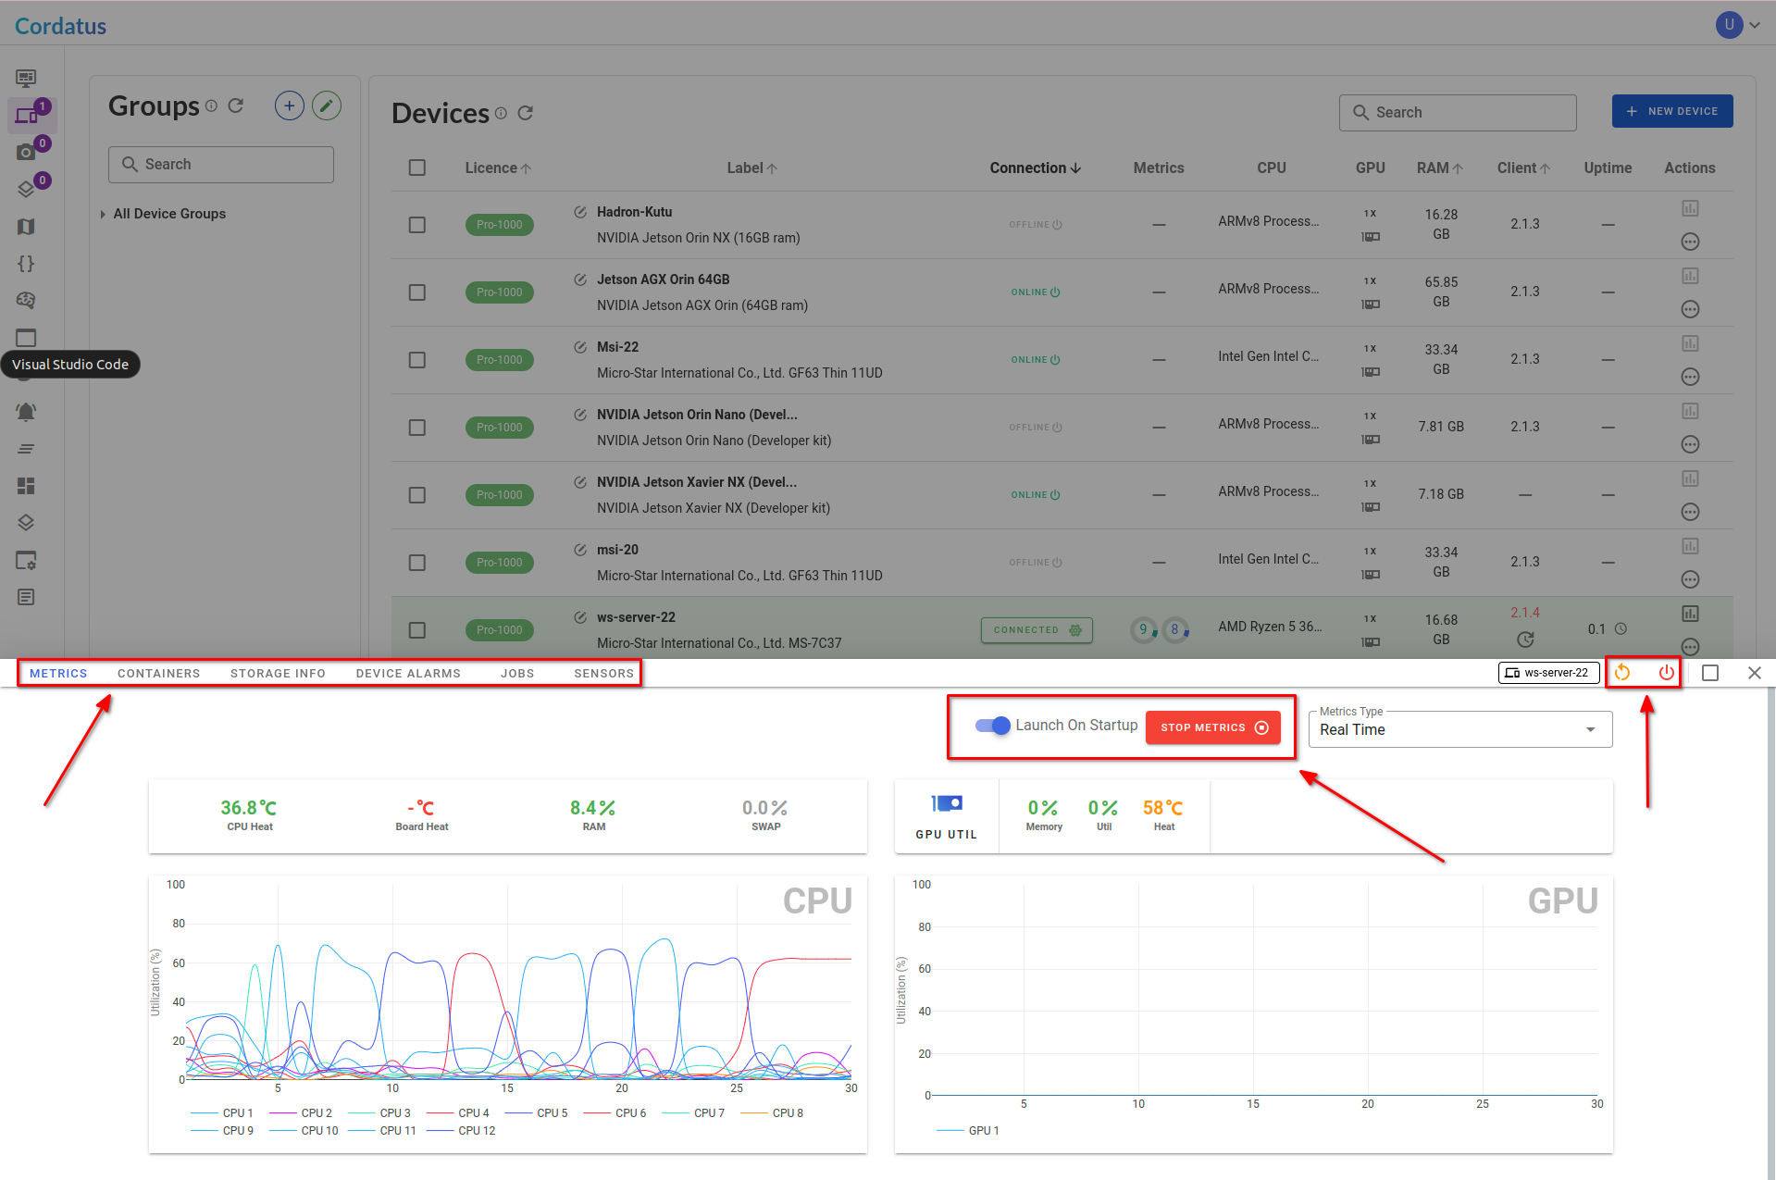Check the ws-server-22 device checkbox

tap(417, 630)
